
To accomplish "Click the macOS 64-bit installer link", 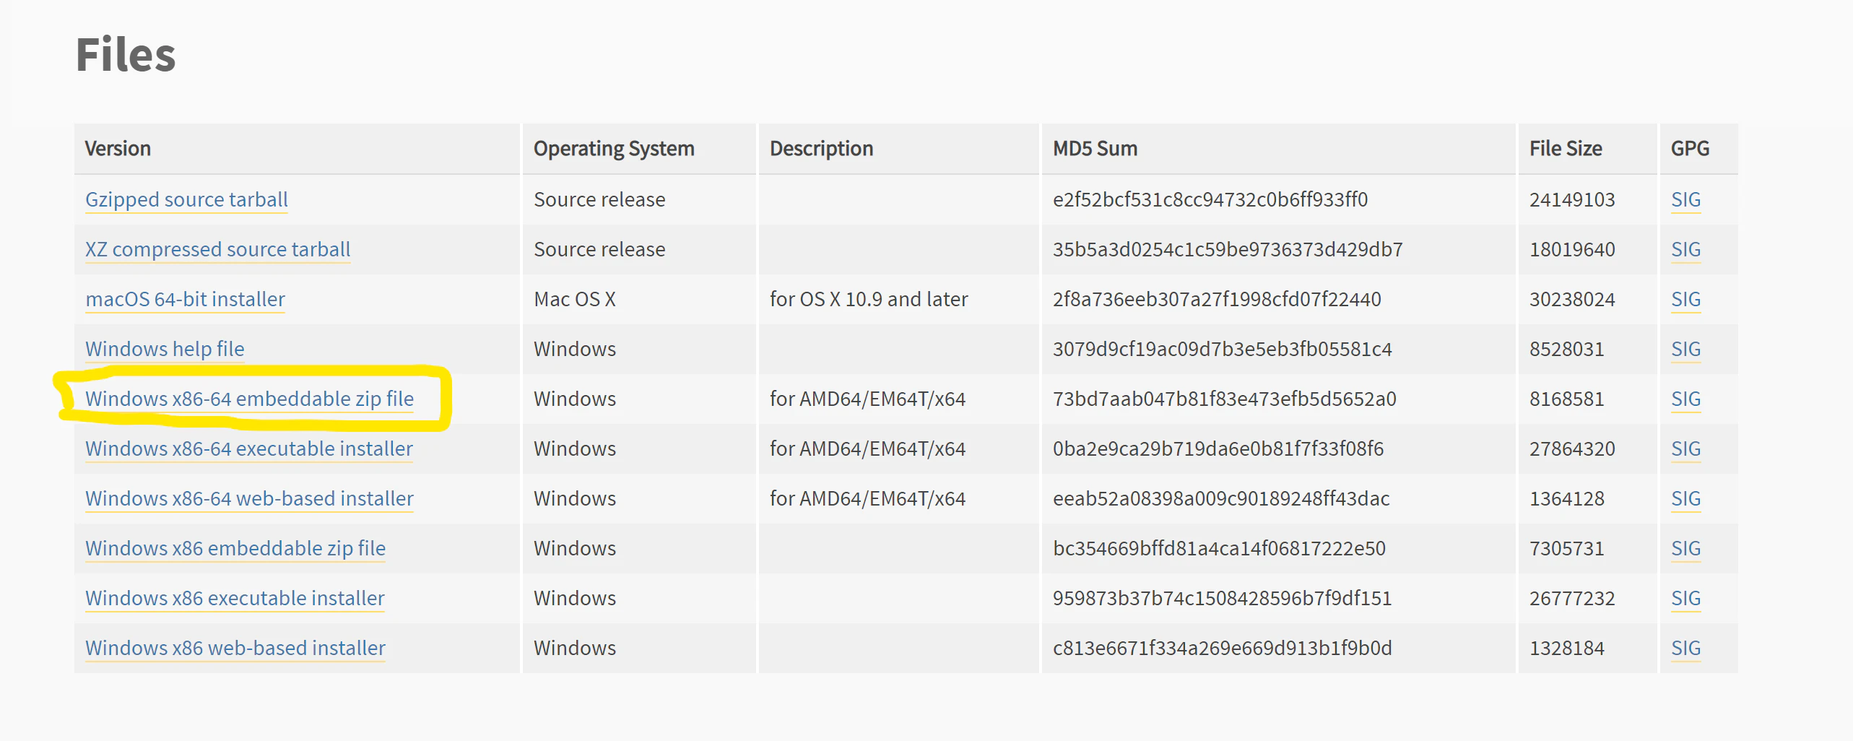I will (x=185, y=299).
